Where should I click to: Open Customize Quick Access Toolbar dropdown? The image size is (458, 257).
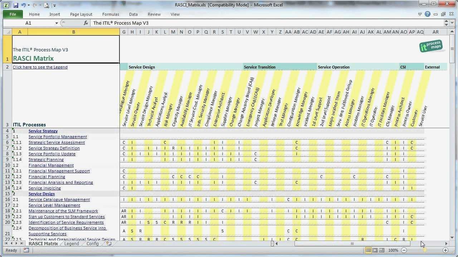pos(54,5)
